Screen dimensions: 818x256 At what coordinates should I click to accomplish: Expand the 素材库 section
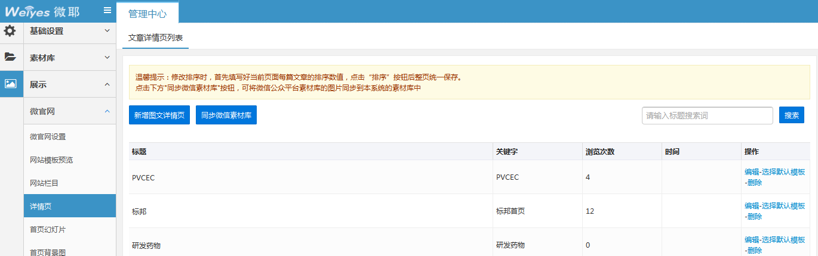69,58
